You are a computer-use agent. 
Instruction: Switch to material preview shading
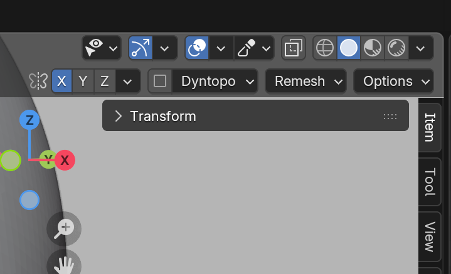373,48
